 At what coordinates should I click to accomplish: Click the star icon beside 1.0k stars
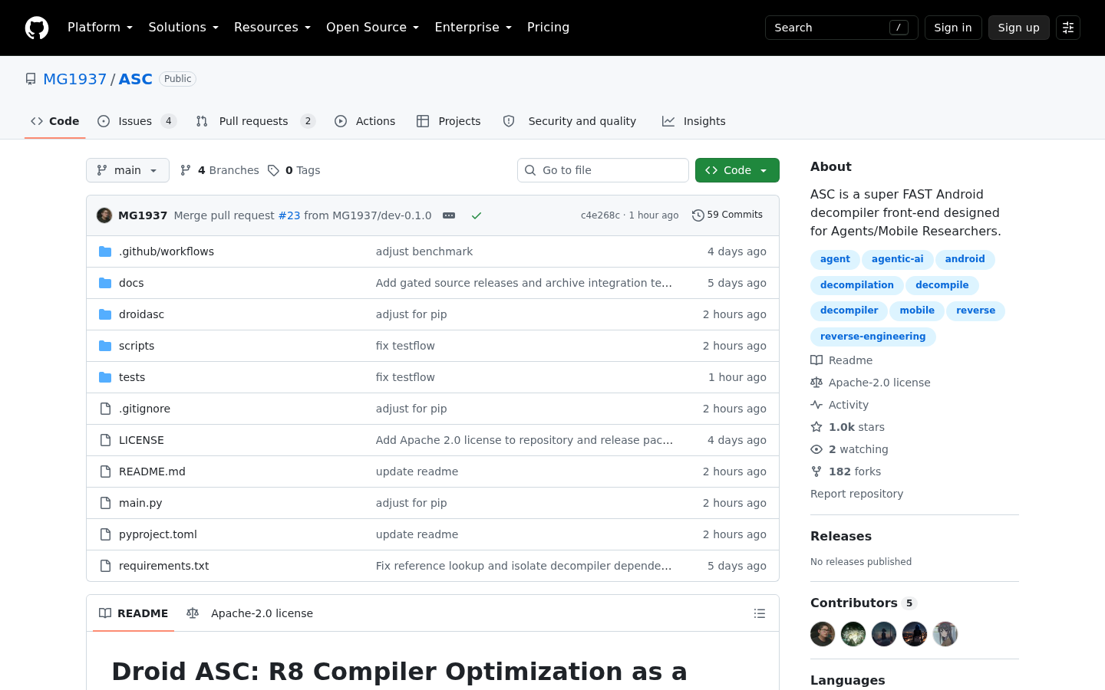click(x=816, y=427)
